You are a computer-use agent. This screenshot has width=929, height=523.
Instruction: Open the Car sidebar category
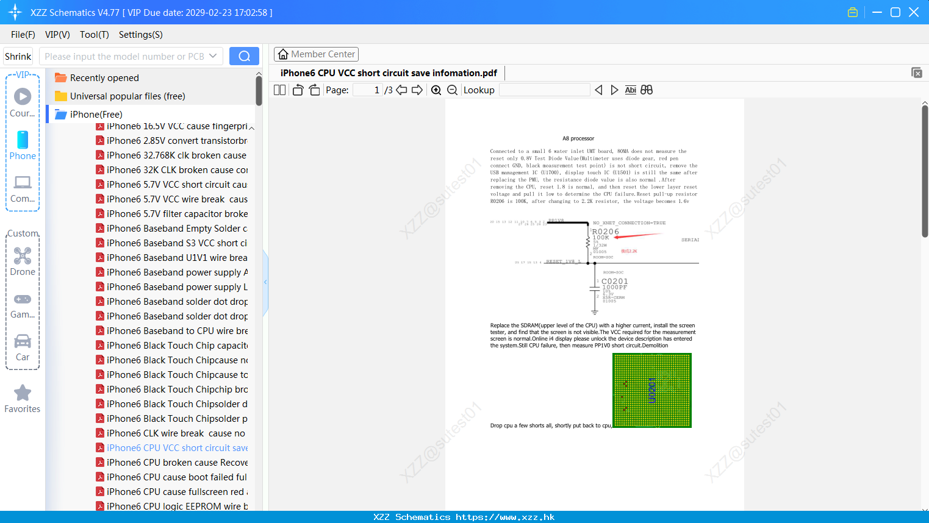(x=23, y=347)
